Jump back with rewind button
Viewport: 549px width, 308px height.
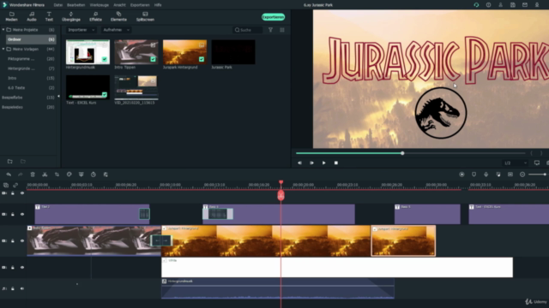tap(299, 163)
